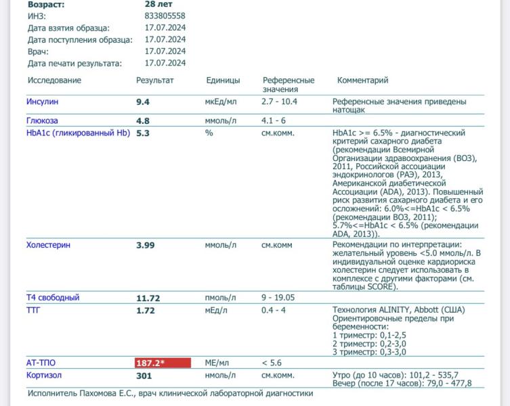Screen dimensions: 510x406
Task: Click the Рекомендации по интерпретации cholesterol comment
Action: 406,265
